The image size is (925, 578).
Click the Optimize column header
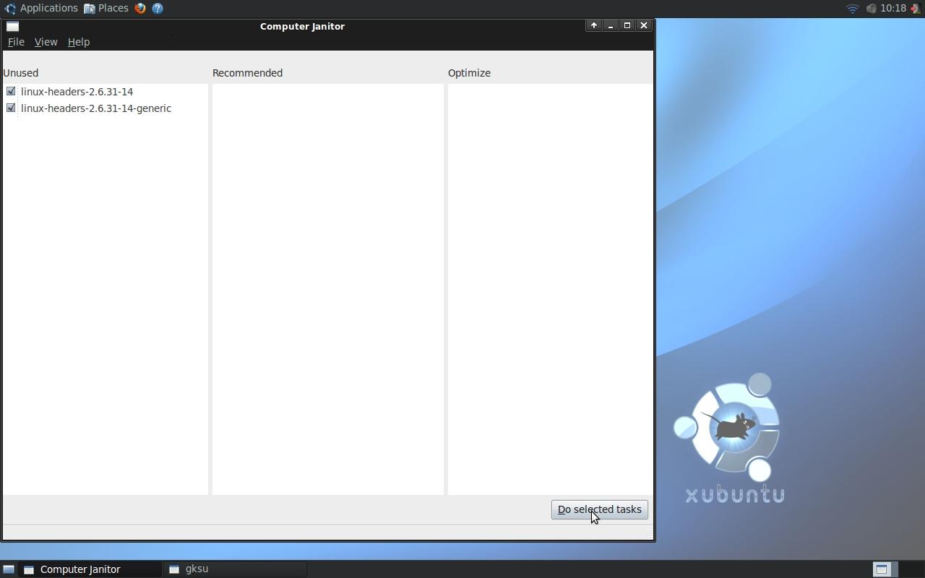point(469,73)
